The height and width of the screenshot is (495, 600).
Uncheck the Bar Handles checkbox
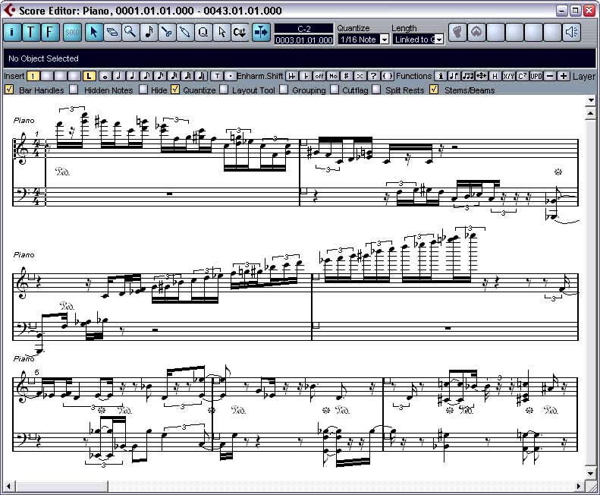click(9, 90)
